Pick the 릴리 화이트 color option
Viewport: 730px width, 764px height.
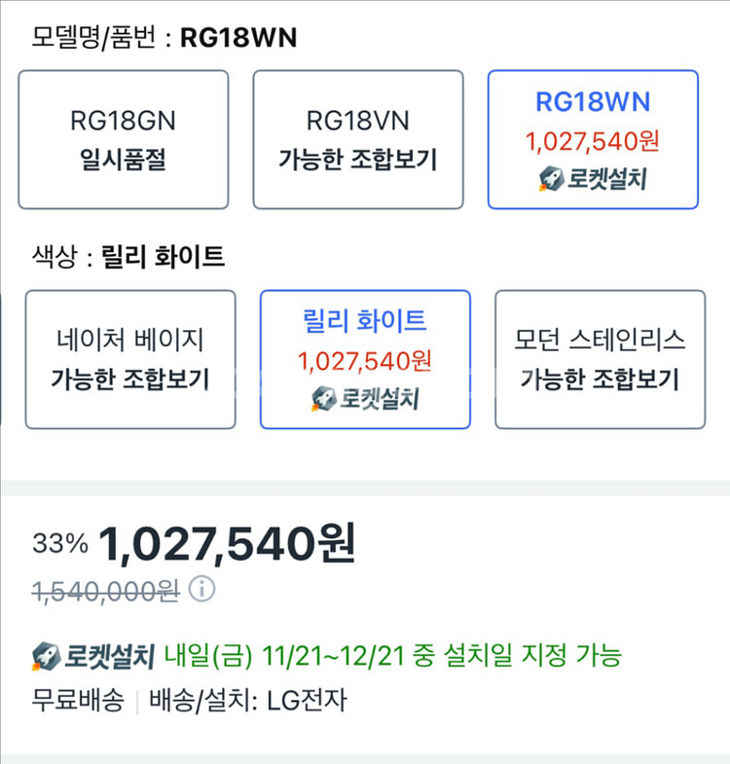coord(365,359)
